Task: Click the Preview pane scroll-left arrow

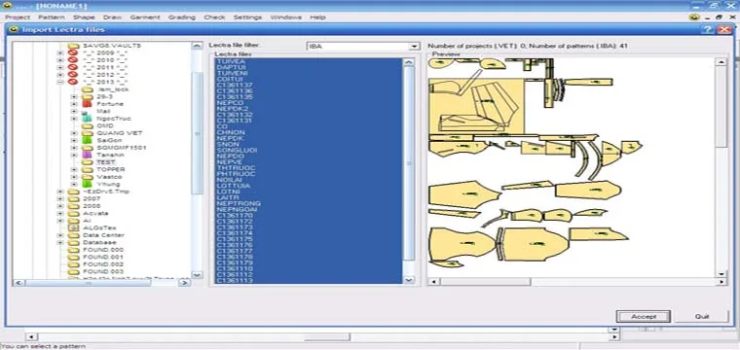Action: point(433,282)
